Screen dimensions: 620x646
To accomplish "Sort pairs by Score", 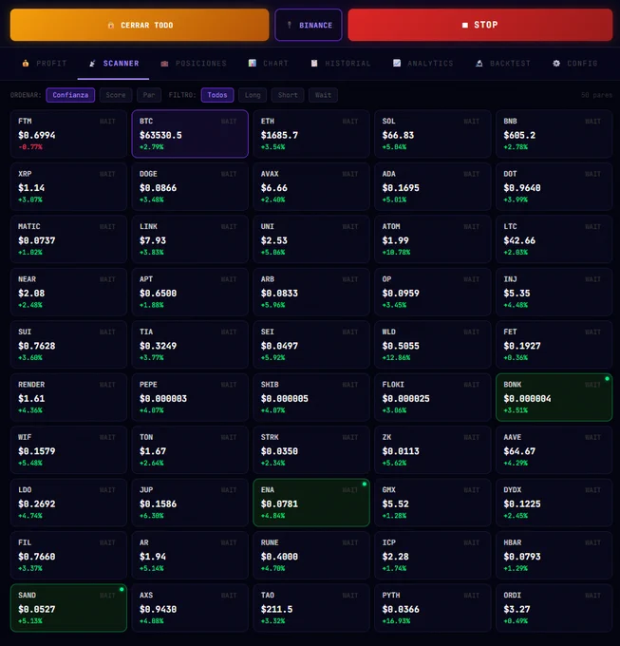I will [x=116, y=95].
